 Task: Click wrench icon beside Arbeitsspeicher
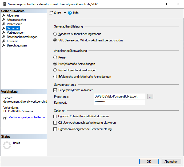pos(4,20)
